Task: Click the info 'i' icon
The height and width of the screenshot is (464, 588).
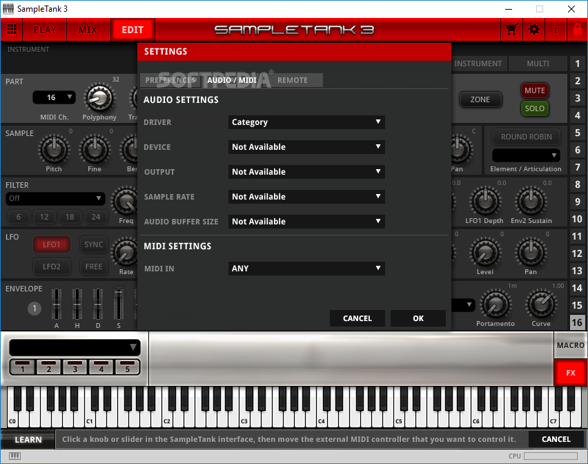Action: click(556, 29)
